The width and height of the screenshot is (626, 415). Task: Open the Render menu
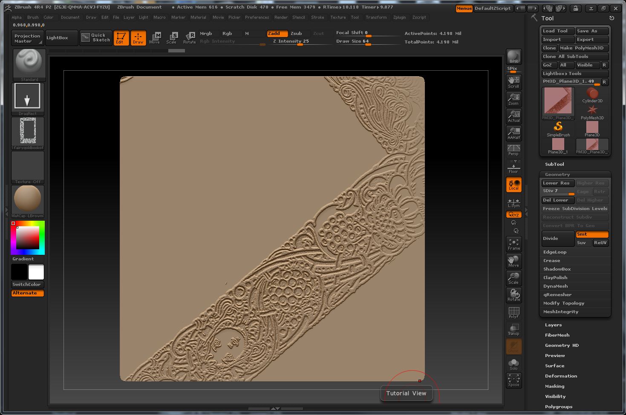281,17
